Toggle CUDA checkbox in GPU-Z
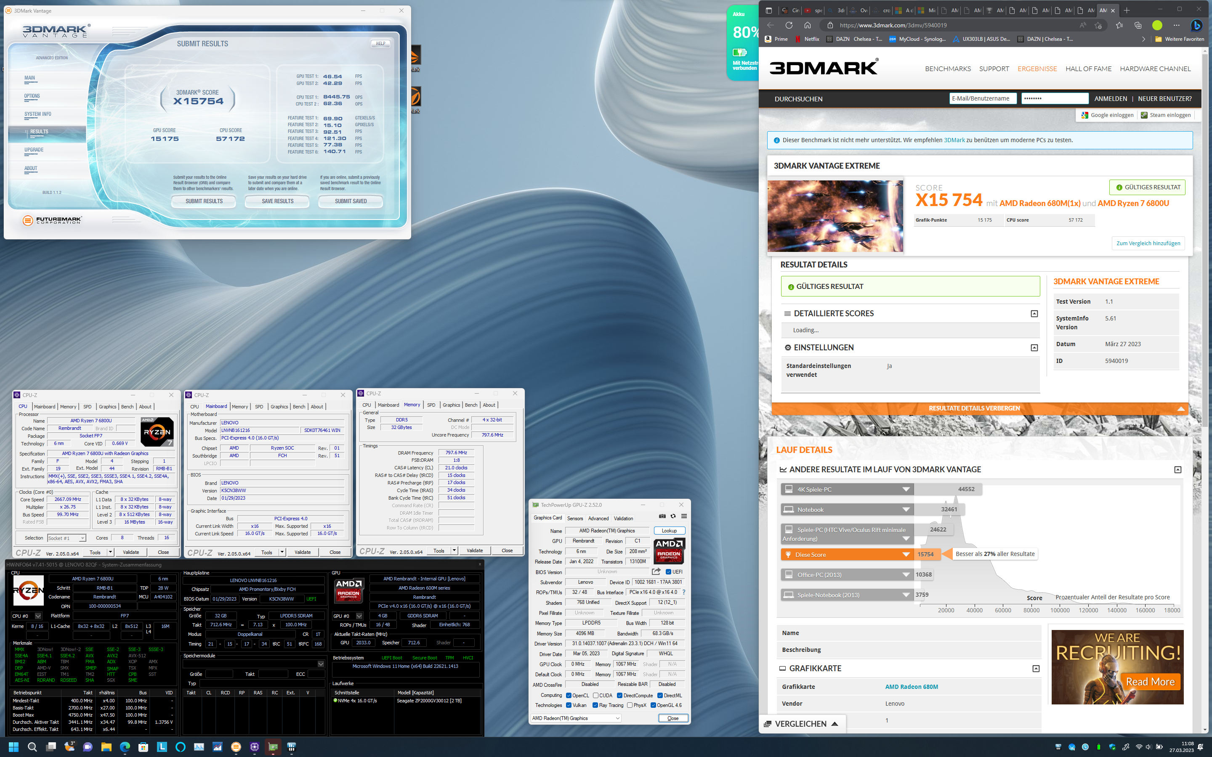The width and height of the screenshot is (1212, 757). [x=595, y=696]
